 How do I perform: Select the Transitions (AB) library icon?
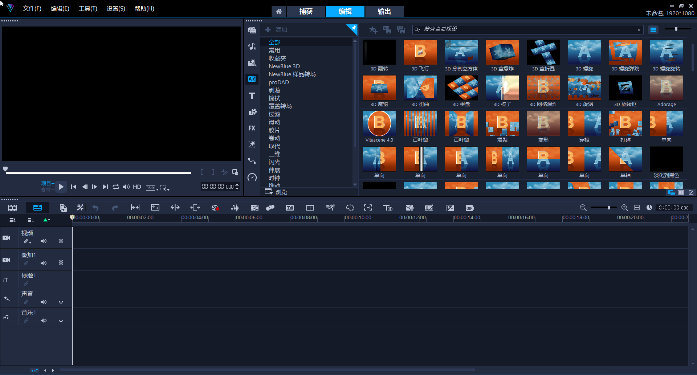pyautogui.click(x=252, y=79)
